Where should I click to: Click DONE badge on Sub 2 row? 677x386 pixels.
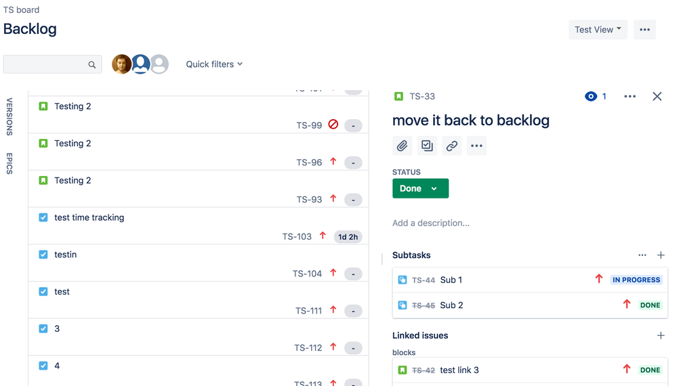[650, 305]
